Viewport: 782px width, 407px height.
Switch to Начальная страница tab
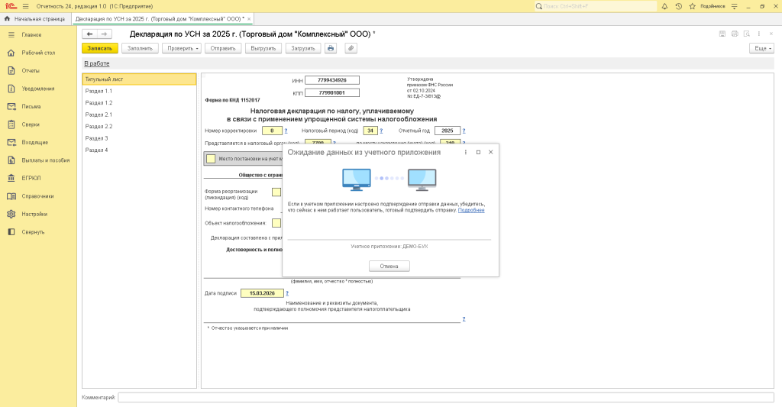[35, 19]
